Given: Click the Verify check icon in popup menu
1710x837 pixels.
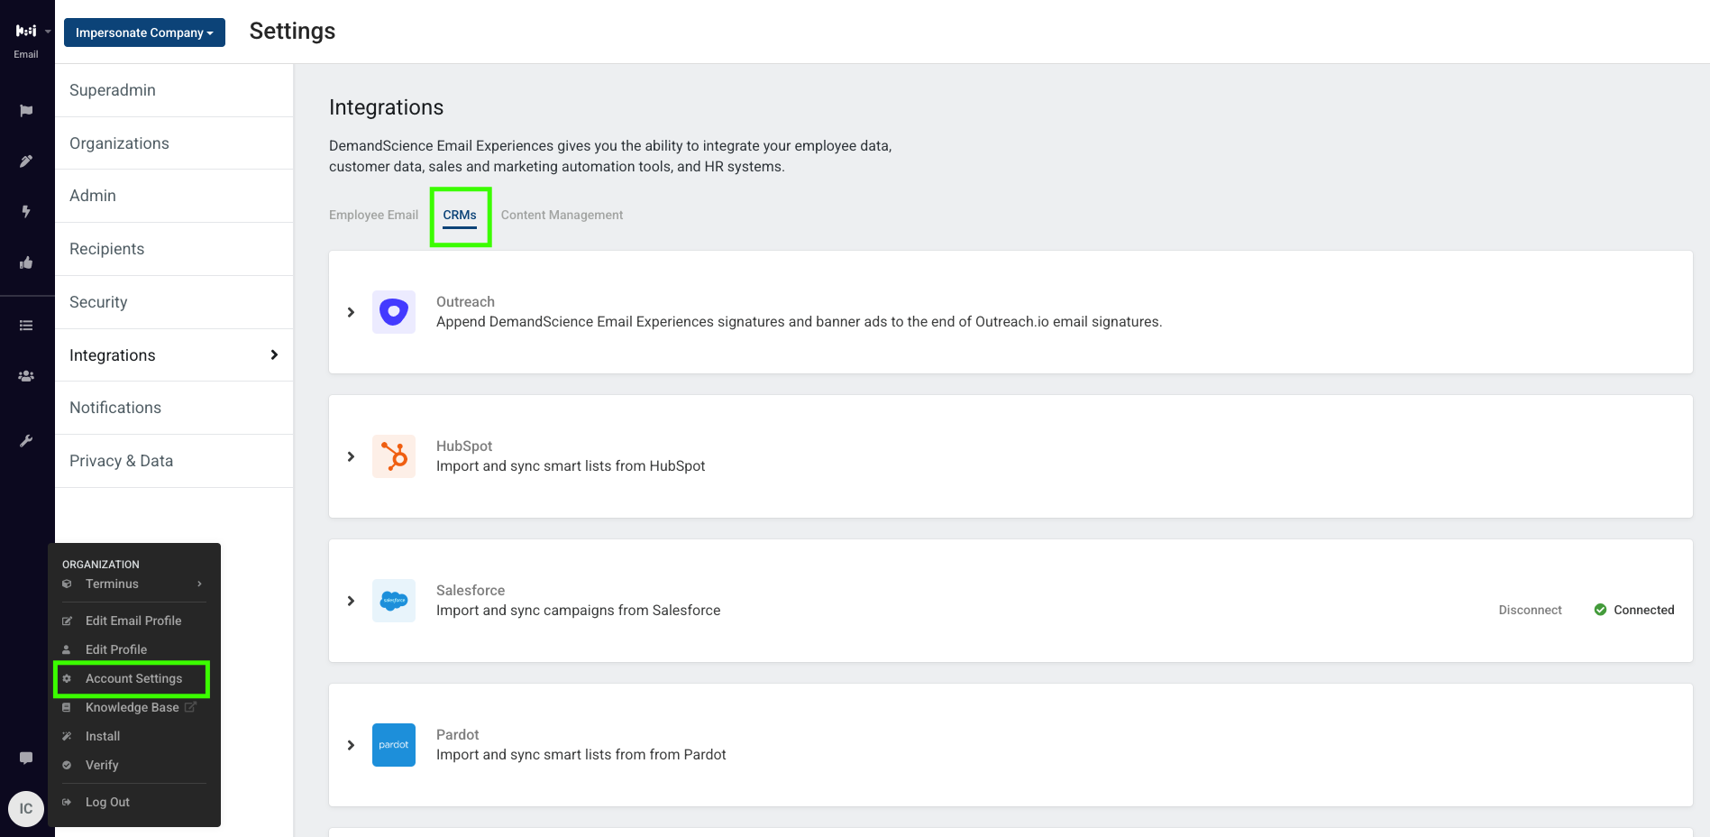Looking at the screenshot, I should pos(67,765).
